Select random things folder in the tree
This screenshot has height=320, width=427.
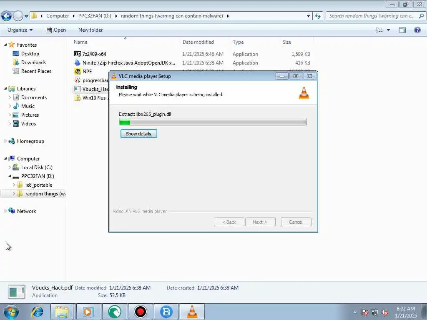[45, 193]
